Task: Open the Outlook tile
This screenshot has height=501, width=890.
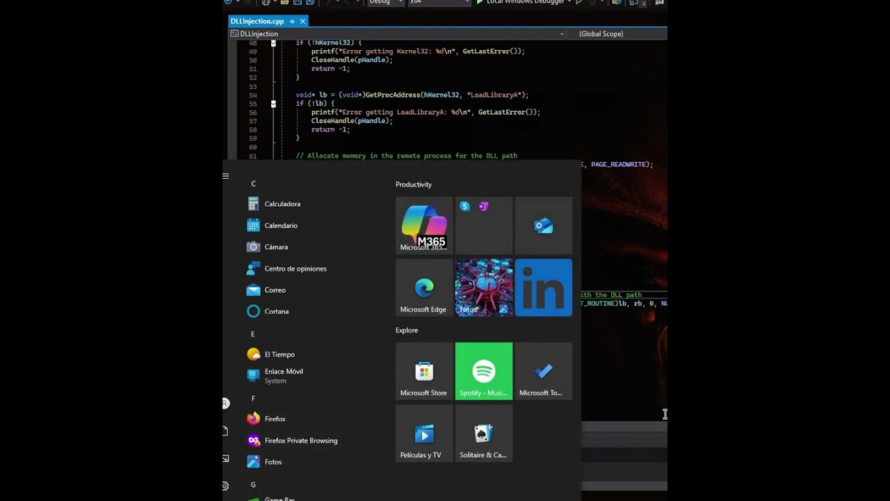Action: click(544, 225)
